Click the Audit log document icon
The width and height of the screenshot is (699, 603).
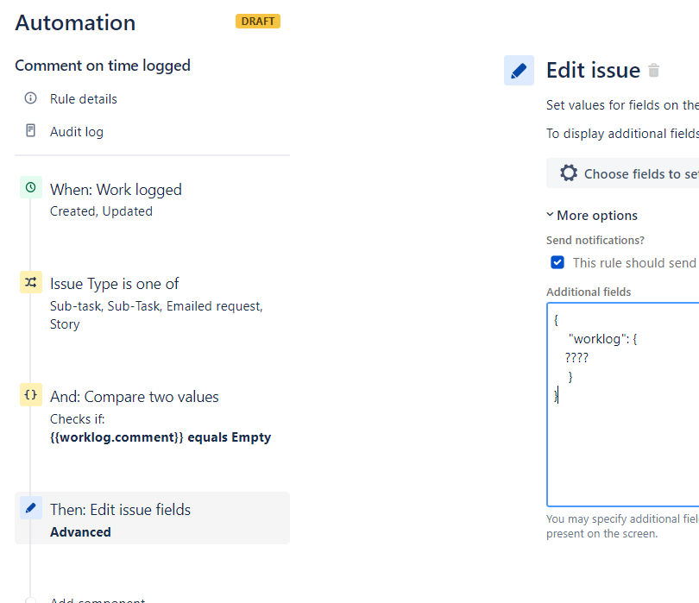[x=31, y=131]
